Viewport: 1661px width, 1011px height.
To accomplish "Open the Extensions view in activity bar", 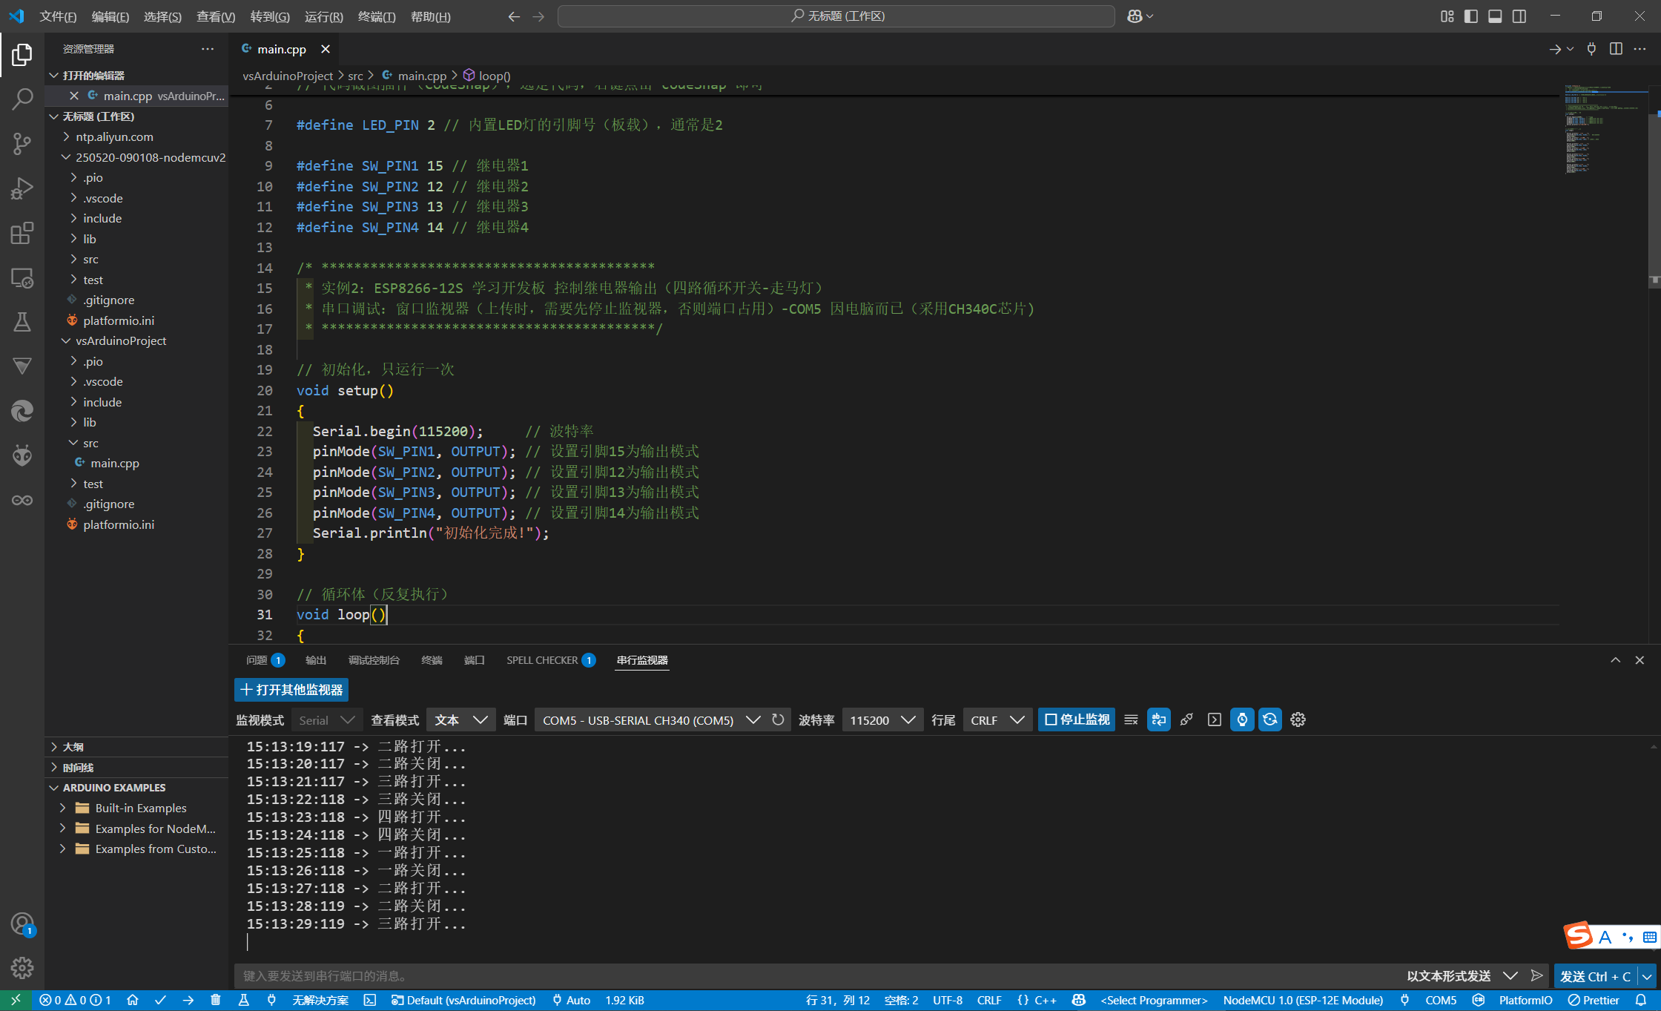I will point(22,233).
